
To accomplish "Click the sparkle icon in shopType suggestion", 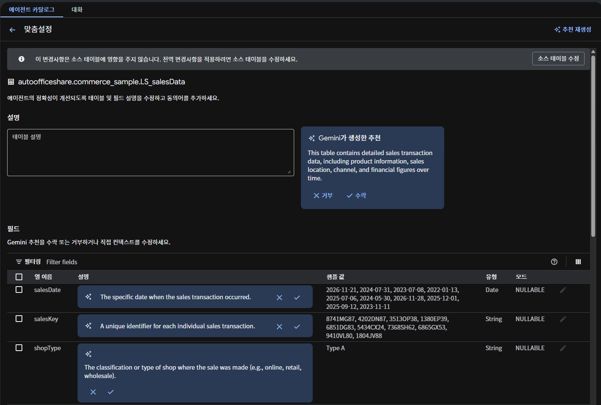I will 89,354.
